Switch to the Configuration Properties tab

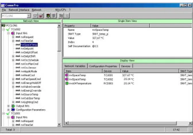point(103,66)
